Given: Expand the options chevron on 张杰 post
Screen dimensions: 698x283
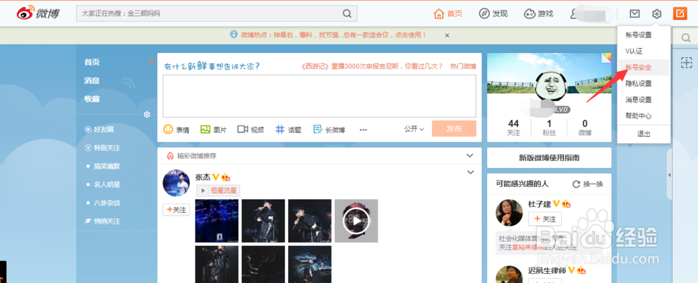Looking at the screenshot, I should tap(470, 172).
